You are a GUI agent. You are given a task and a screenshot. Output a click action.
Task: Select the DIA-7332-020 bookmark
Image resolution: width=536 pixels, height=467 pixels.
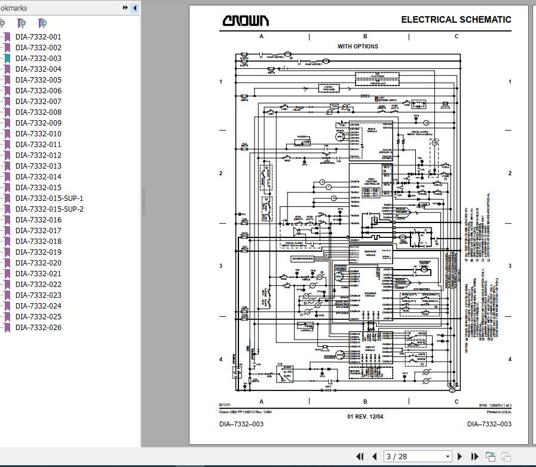tap(38, 263)
